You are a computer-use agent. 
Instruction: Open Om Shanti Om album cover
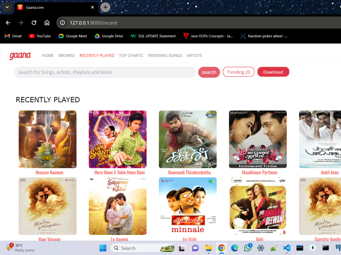point(118,139)
